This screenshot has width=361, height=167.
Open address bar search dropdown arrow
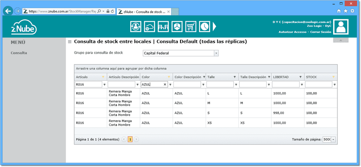103,11
